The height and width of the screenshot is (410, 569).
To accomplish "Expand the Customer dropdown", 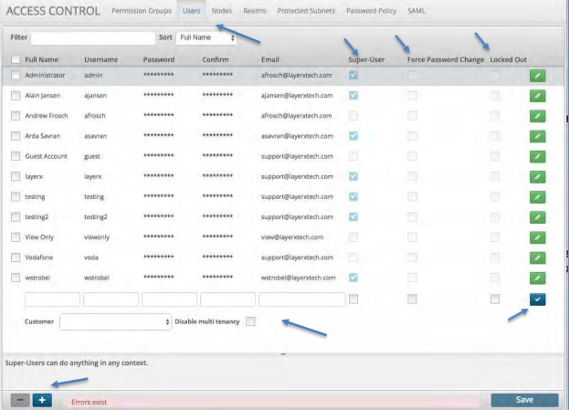I will [116, 321].
